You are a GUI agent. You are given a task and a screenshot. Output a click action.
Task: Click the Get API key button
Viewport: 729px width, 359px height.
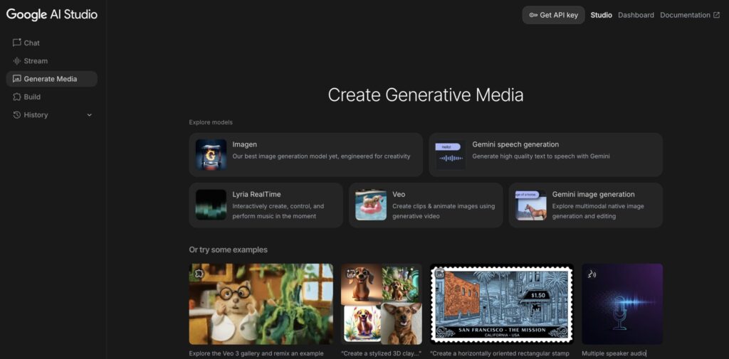[x=553, y=15]
